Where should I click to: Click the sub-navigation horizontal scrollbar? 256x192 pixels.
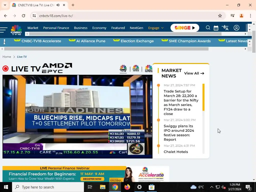pyautogui.click(x=106, y=49)
